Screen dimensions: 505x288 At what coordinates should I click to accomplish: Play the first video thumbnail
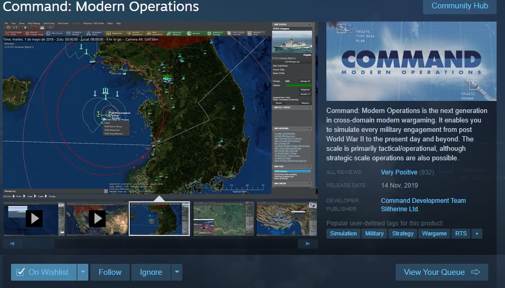point(34,219)
